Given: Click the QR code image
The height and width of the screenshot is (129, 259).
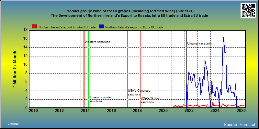Looking at the screenshot, I should tap(249, 11).
